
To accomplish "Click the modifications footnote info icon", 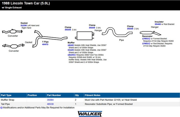I will 1,108.
